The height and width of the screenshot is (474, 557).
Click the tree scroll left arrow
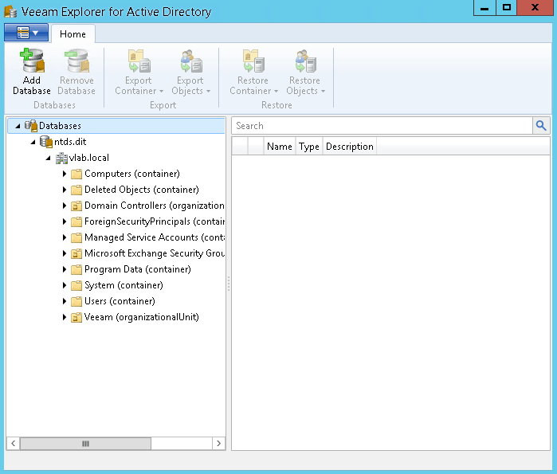click(x=13, y=444)
